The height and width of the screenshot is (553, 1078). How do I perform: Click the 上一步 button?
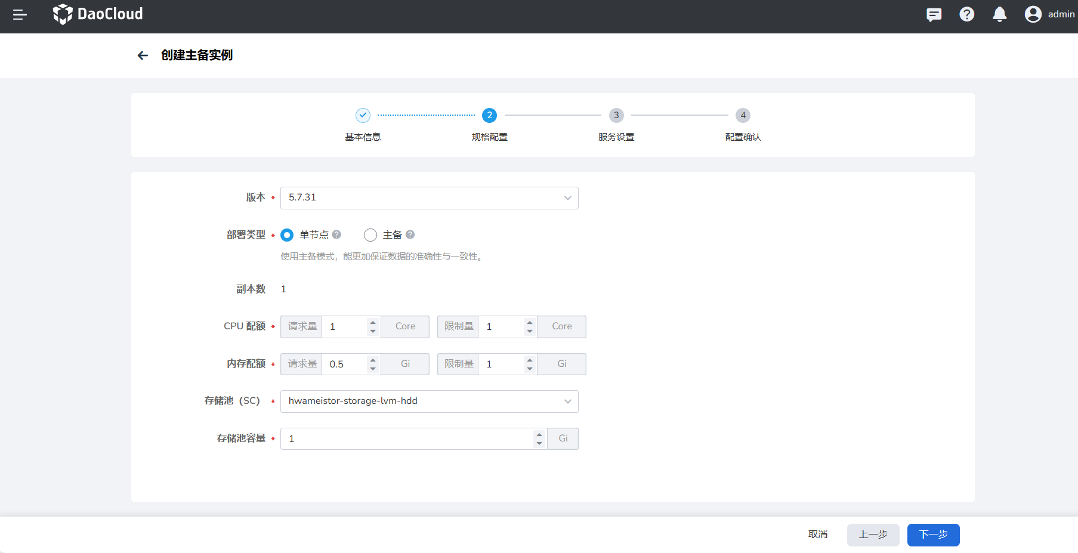873,535
